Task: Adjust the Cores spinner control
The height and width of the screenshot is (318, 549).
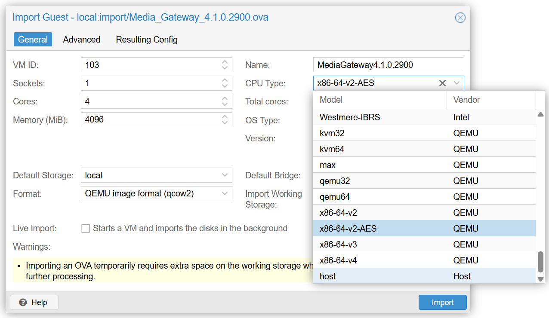Action: click(225, 101)
